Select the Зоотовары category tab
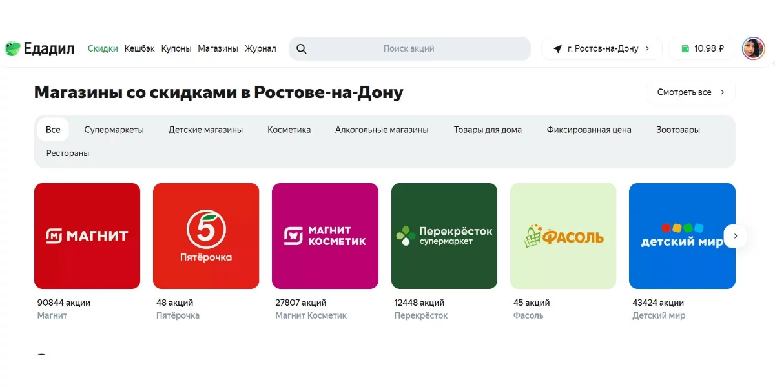775x387 pixels. pyautogui.click(x=678, y=130)
